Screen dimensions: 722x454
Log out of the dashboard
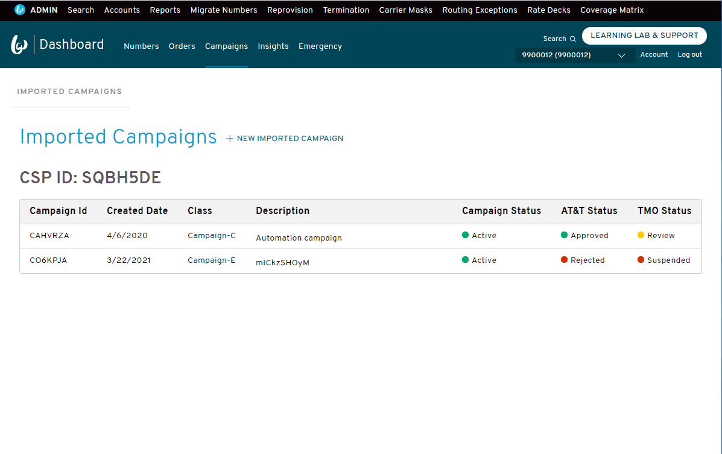click(690, 54)
